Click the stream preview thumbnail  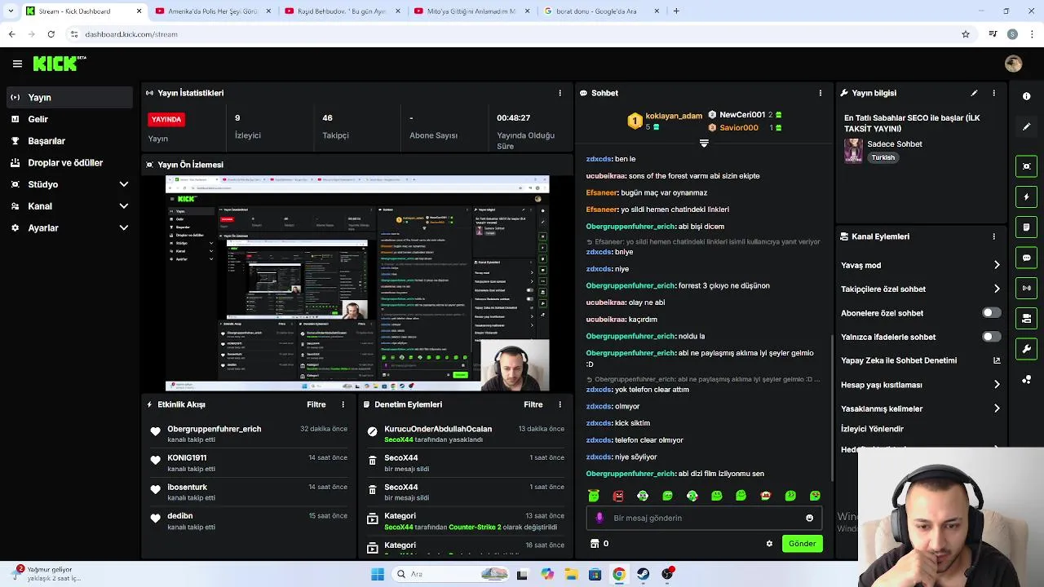357,283
